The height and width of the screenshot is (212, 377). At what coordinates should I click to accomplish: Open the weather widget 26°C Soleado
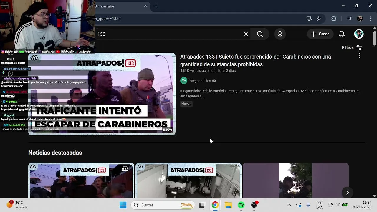(x=18, y=205)
